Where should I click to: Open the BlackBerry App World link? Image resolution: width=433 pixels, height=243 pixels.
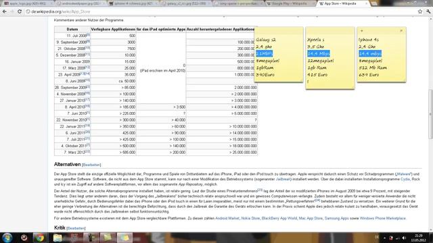click(x=279, y=218)
